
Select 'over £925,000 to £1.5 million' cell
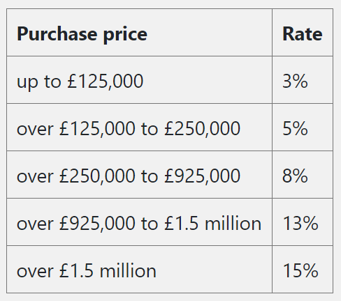click(139, 222)
